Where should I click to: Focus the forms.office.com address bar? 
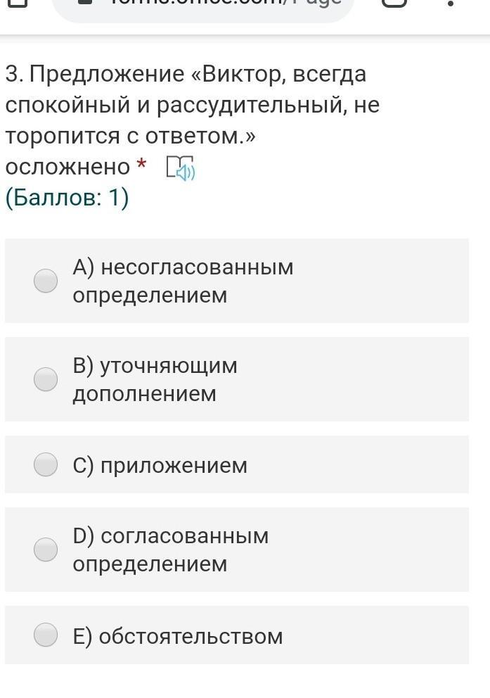[211, 4]
